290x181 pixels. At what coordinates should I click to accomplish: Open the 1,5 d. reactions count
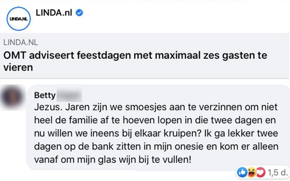click(275, 172)
